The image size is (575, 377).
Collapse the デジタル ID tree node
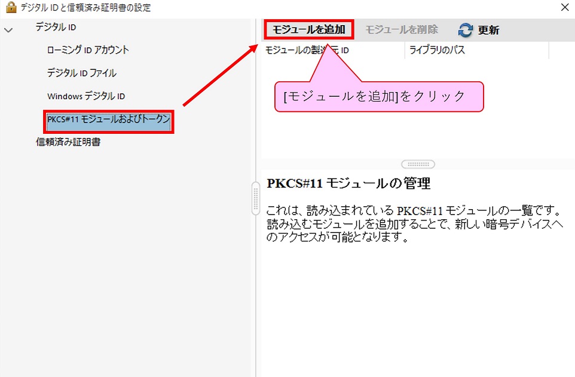[x=8, y=29]
